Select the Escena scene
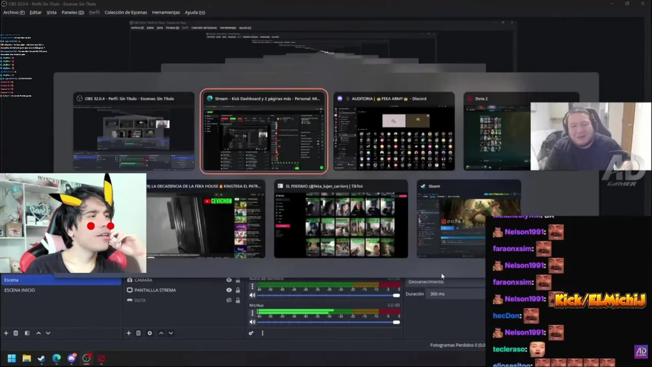Viewport: 652px width, 367px height. (x=61, y=280)
